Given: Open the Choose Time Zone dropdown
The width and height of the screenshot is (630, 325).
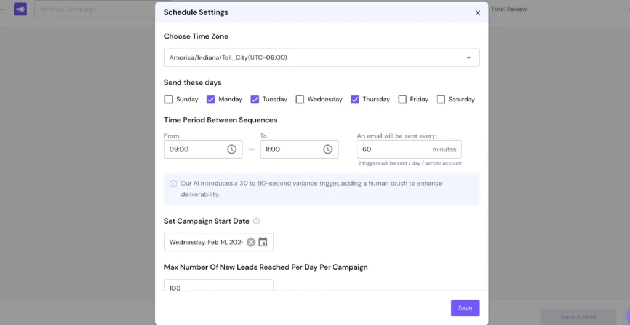Looking at the screenshot, I should [x=321, y=57].
